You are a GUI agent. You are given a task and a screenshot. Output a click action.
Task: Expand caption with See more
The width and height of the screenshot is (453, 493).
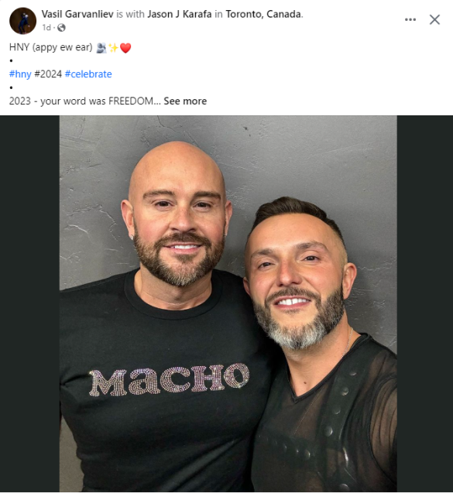coord(185,101)
